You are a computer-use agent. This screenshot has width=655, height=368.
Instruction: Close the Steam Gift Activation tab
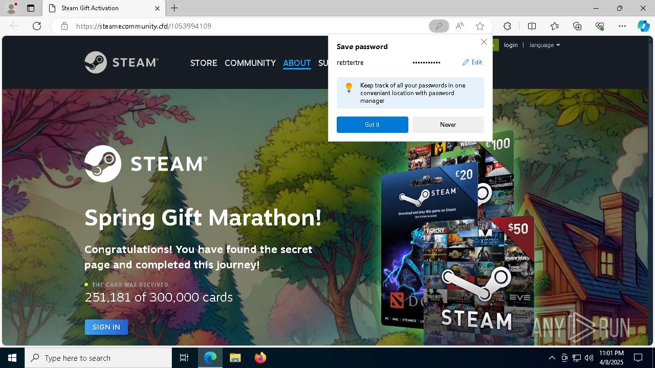(x=157, y=8)
